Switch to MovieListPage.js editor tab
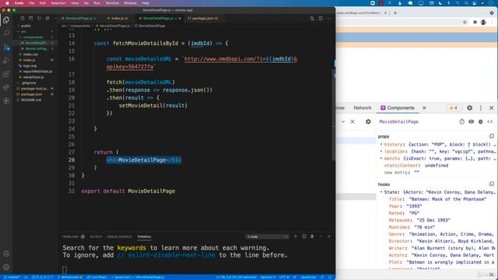 coord(79,19)
